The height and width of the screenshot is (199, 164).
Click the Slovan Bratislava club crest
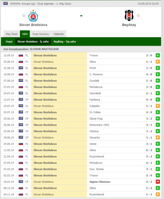pyautogui.click(x=33, y=16)
